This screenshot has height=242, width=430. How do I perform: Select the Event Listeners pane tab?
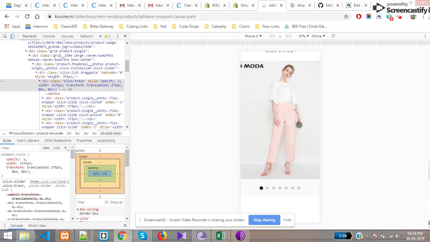point(28,140)
